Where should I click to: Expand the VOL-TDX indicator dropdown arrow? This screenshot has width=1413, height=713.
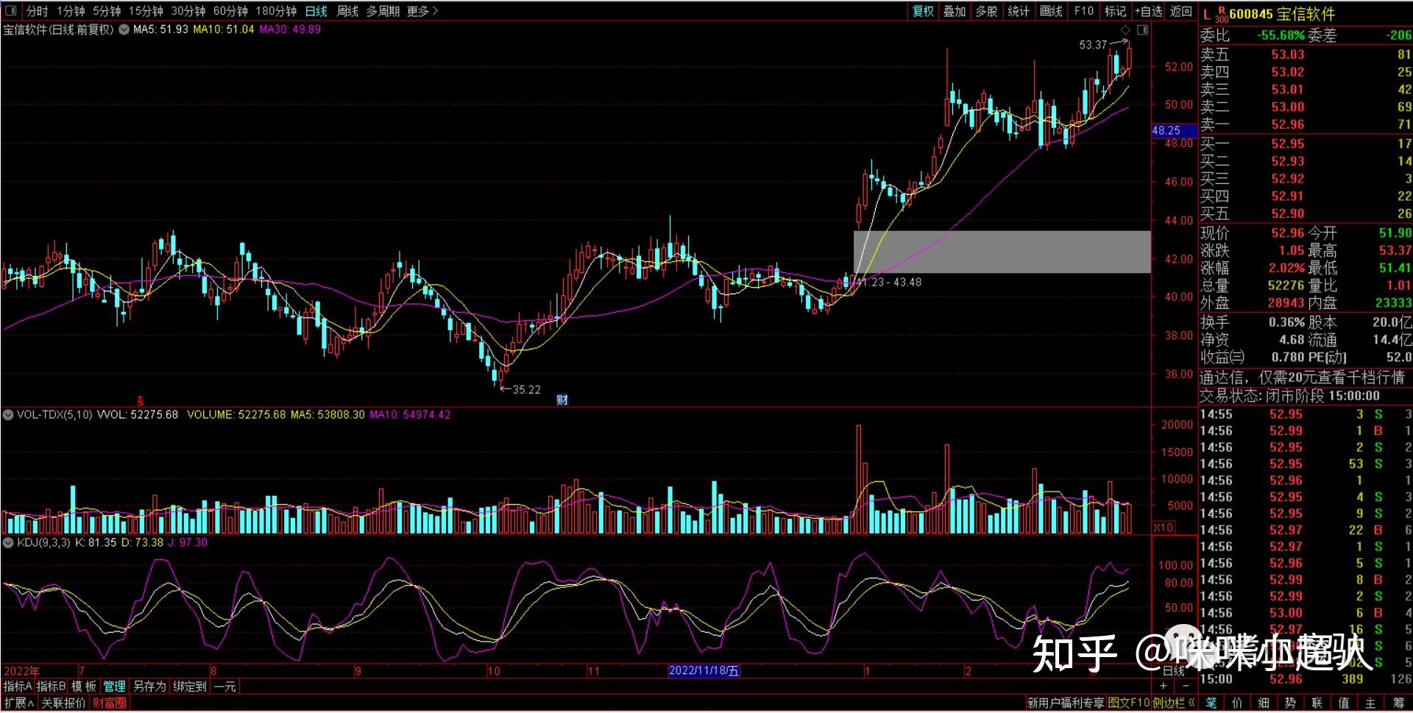(8, 415)
